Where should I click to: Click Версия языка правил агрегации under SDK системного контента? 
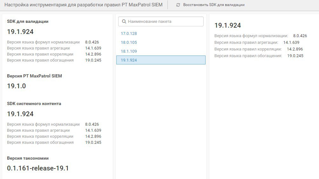point(38,130)
